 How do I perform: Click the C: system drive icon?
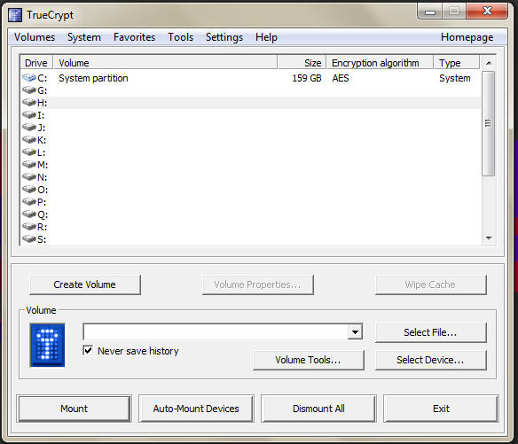(x=29, y=78)
